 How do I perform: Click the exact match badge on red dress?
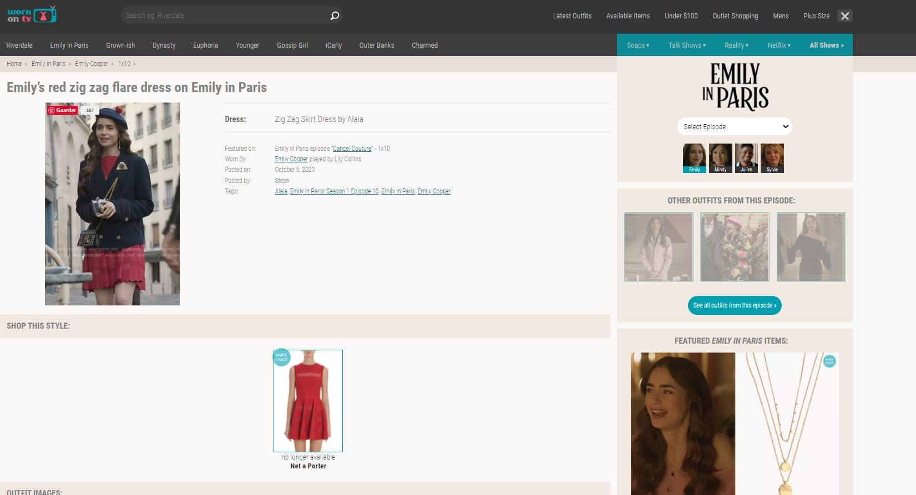[x=281, y=358]
